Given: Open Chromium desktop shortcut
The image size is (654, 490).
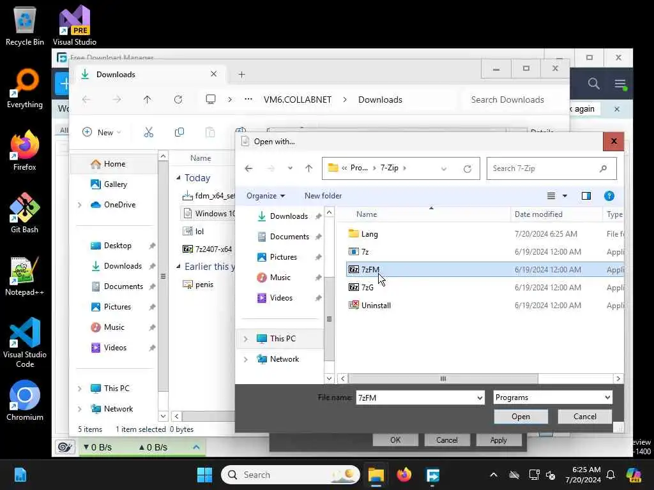Looking at the screenshot, I should pos(25,401).
